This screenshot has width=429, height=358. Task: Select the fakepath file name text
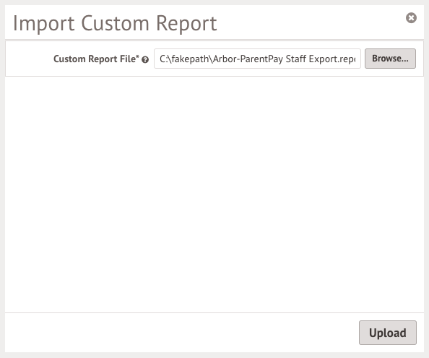[x=257, y=59]
